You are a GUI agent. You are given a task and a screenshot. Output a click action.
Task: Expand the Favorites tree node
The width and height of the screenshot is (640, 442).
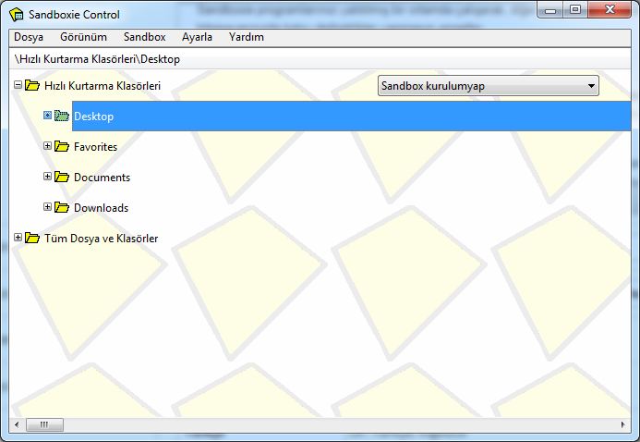47,146
